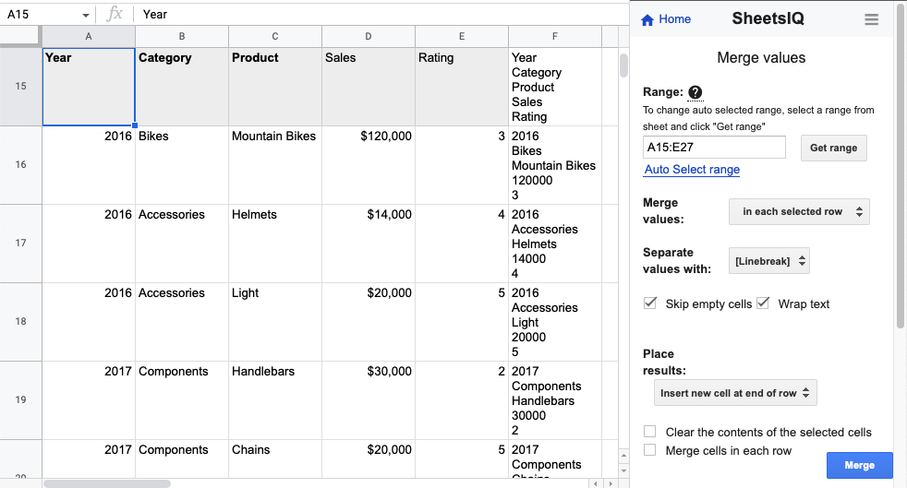Open the Name box dropdown arrow
Screen dimensions: 907x488
tap(86, 15)
